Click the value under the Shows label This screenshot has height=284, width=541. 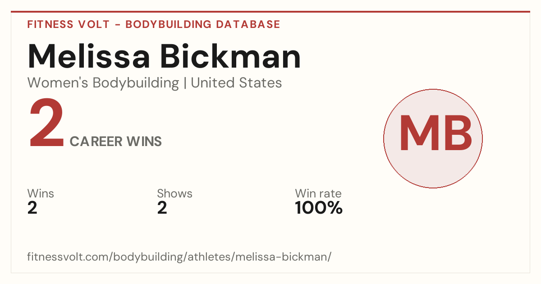(162, 208)
